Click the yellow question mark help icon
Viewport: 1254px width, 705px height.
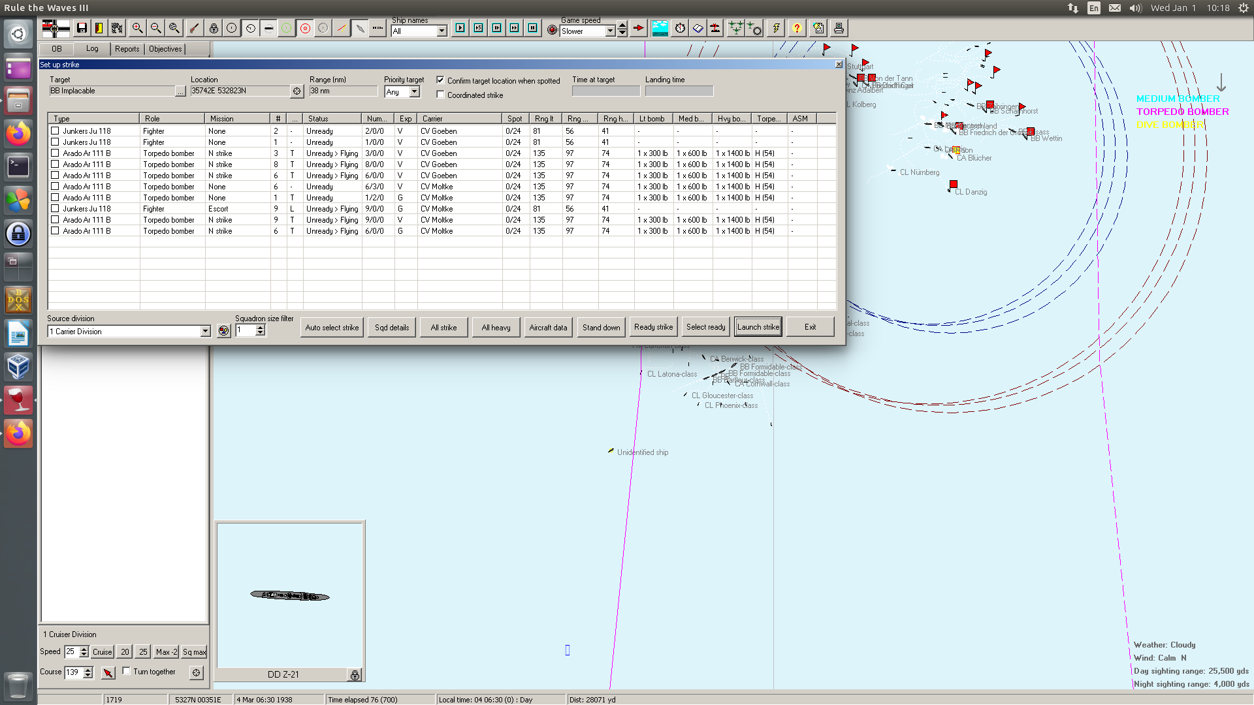[x=796, y=28]
